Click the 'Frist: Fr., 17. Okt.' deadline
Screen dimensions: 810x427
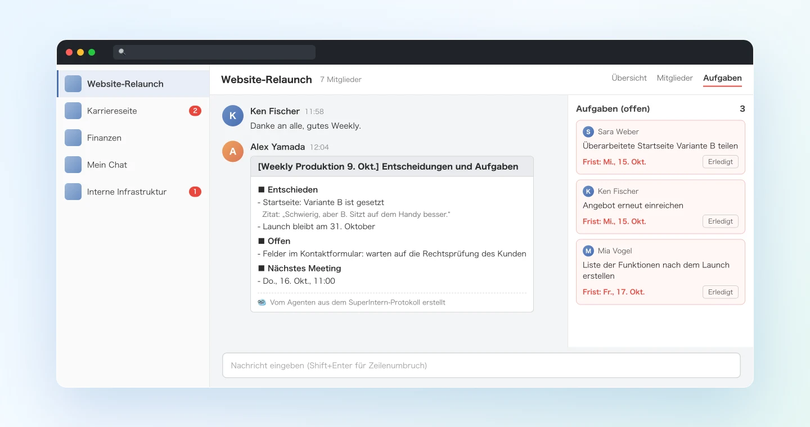point(614,292)
